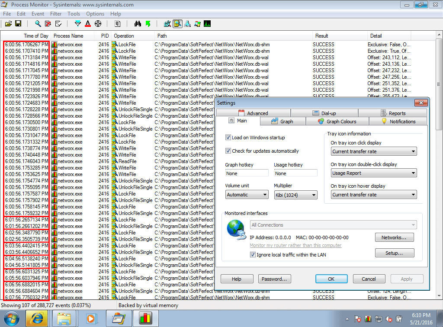Toggle Ignore local traffic within the LAN

coord(253,255)
